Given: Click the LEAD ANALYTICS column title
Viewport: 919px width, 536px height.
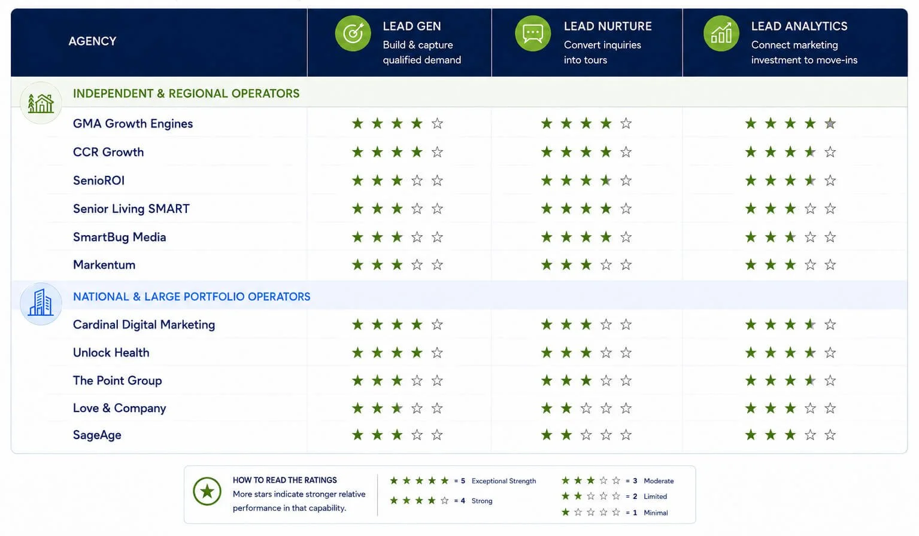Looking at the screenshot, I should [799, 26].
